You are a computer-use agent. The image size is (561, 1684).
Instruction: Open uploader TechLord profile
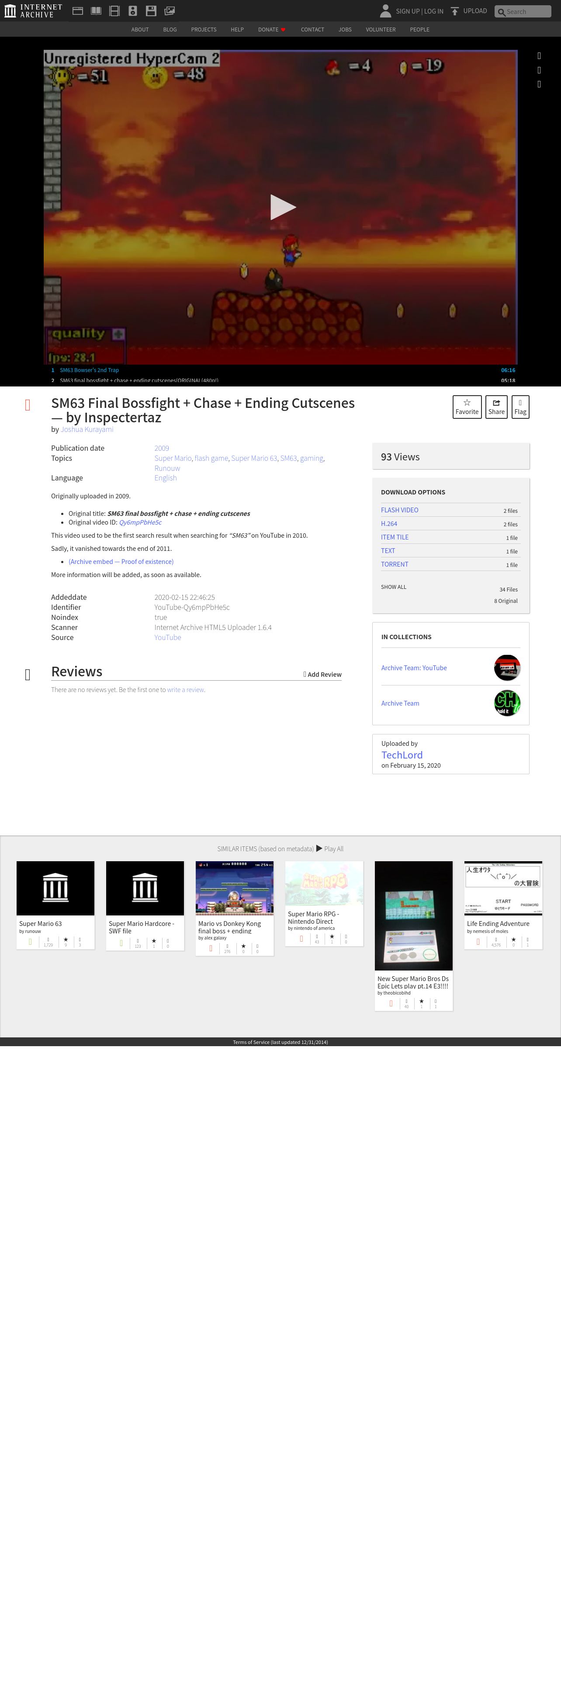402,755
